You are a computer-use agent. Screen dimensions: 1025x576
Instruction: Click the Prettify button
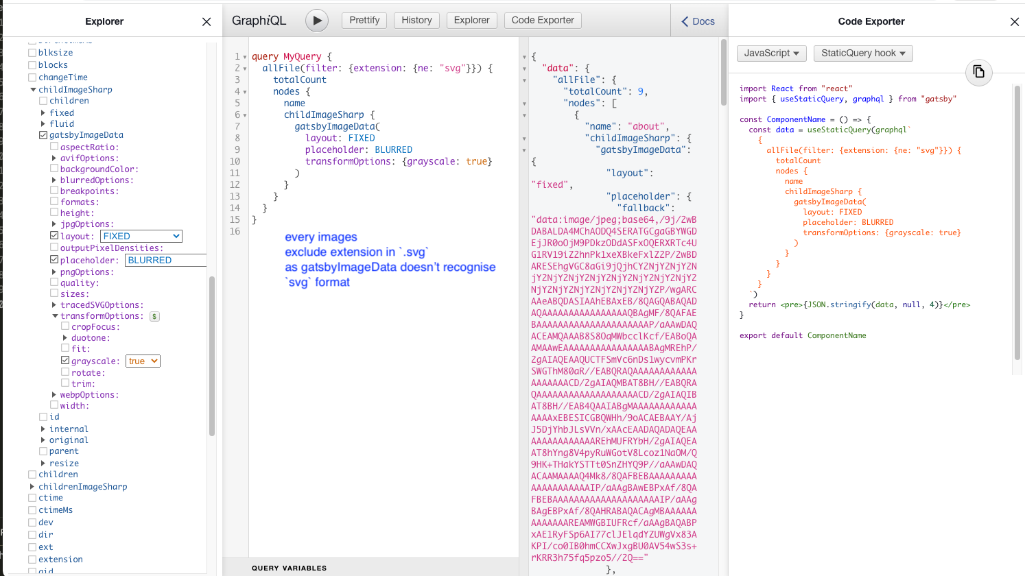click(364, 21)
